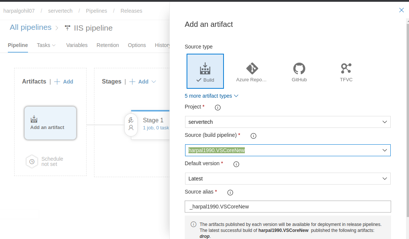Select the Build source type tile
This screenshot has height=239, width=409.
(205, 71)
